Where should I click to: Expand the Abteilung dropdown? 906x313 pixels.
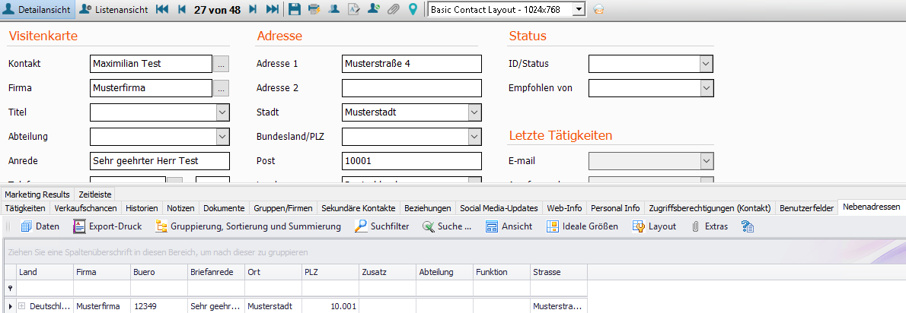pyautogui.click(x=223, y=137)
